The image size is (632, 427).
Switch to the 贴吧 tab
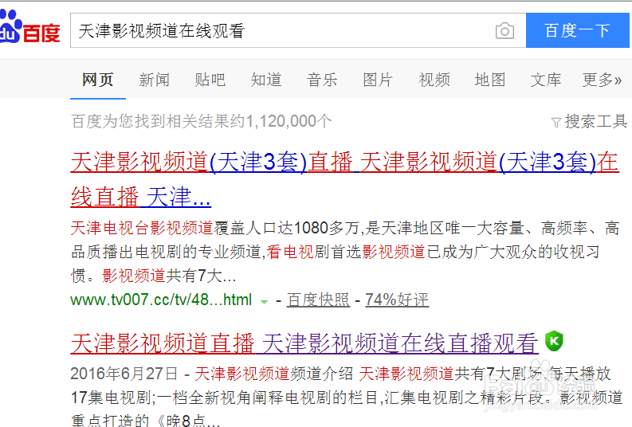click(210, 80)
